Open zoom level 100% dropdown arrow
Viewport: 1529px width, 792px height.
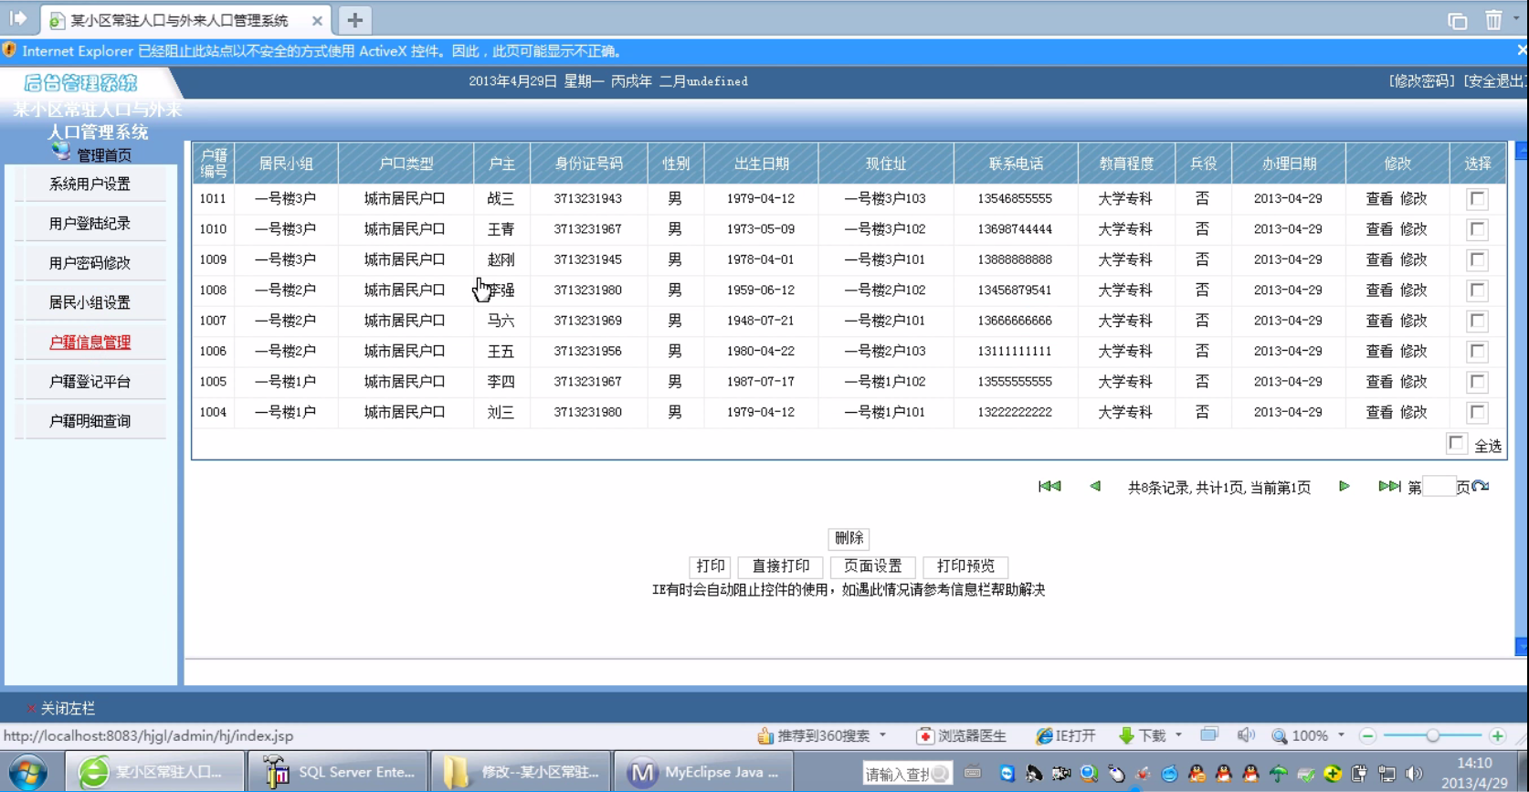[x=1342, y=734]
